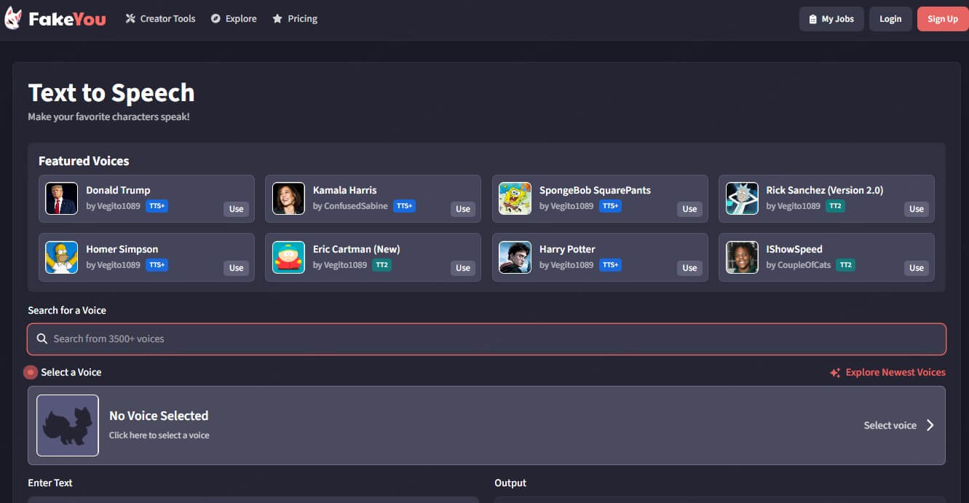Click the IShowSpeed voice name
The image size is (969, 503).
794,249
